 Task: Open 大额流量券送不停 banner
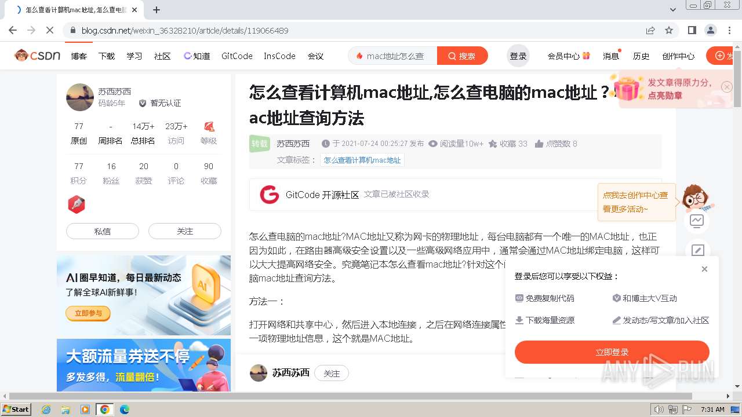pos(144,365)
